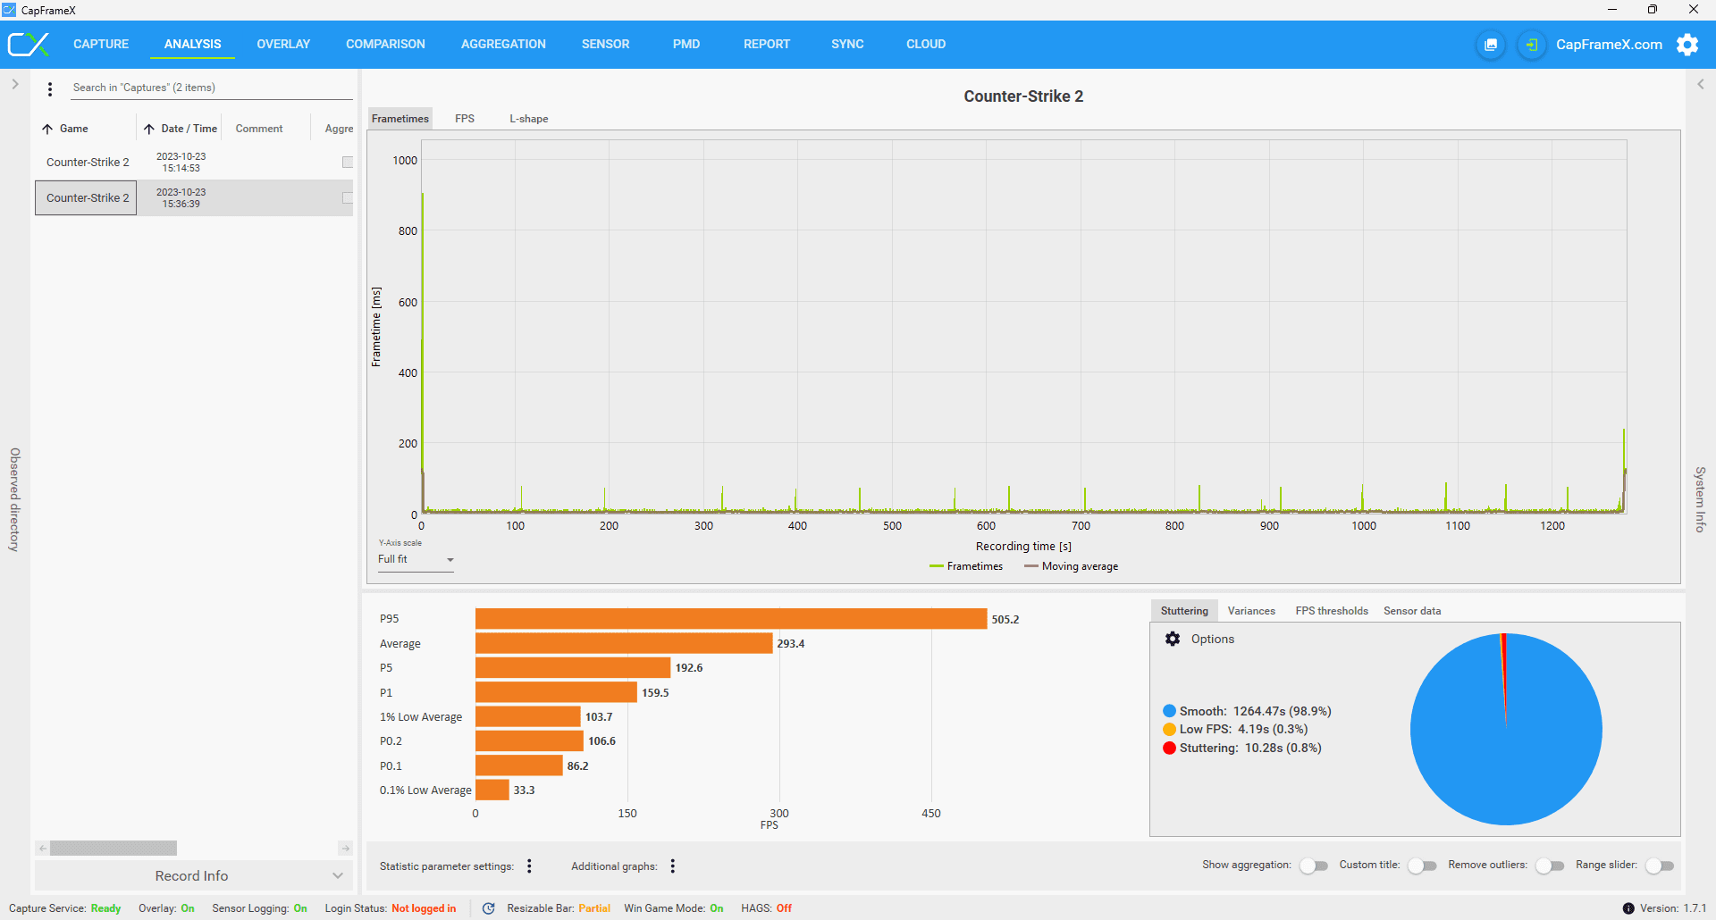Open the CapFrameX.com link

click(1609, 45)
